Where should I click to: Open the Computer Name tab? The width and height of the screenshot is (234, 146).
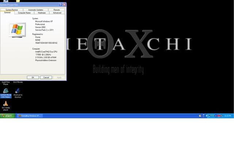click(24, 13)
